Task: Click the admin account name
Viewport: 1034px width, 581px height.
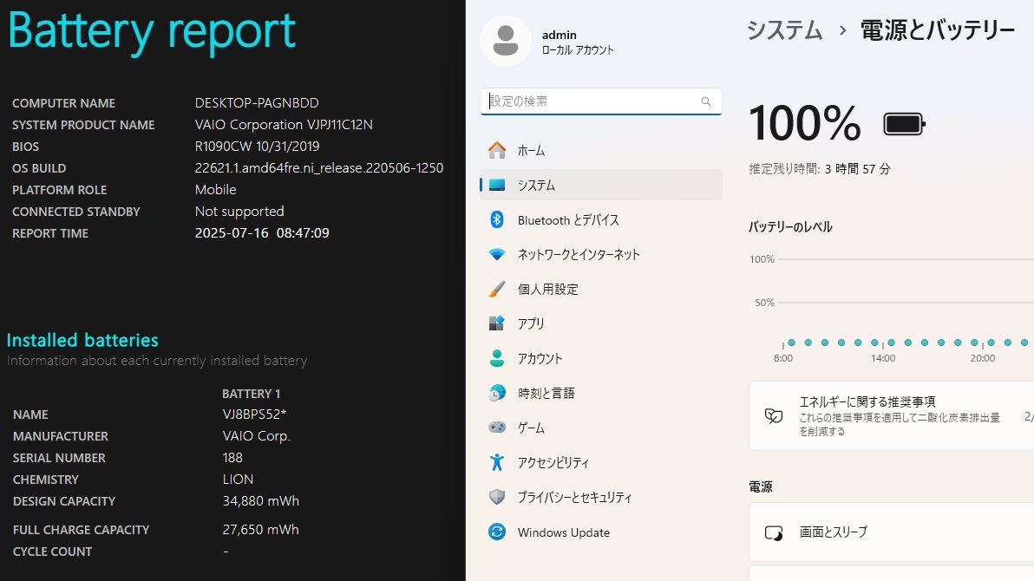Action: (x=560, y=35)
